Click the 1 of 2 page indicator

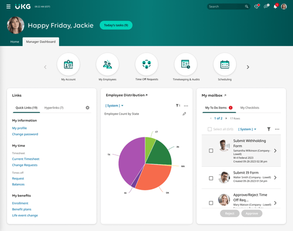[218, 118]
